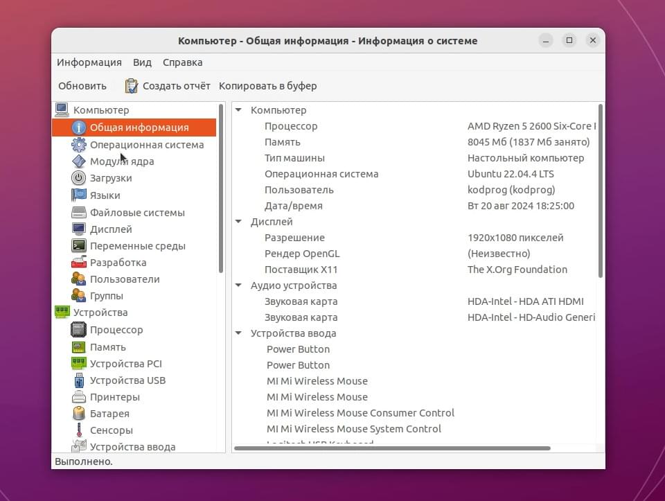Click the Выполнено status bar text

click(84, 461)
